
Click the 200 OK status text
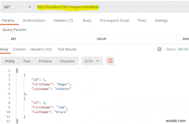tap(183, 49)
